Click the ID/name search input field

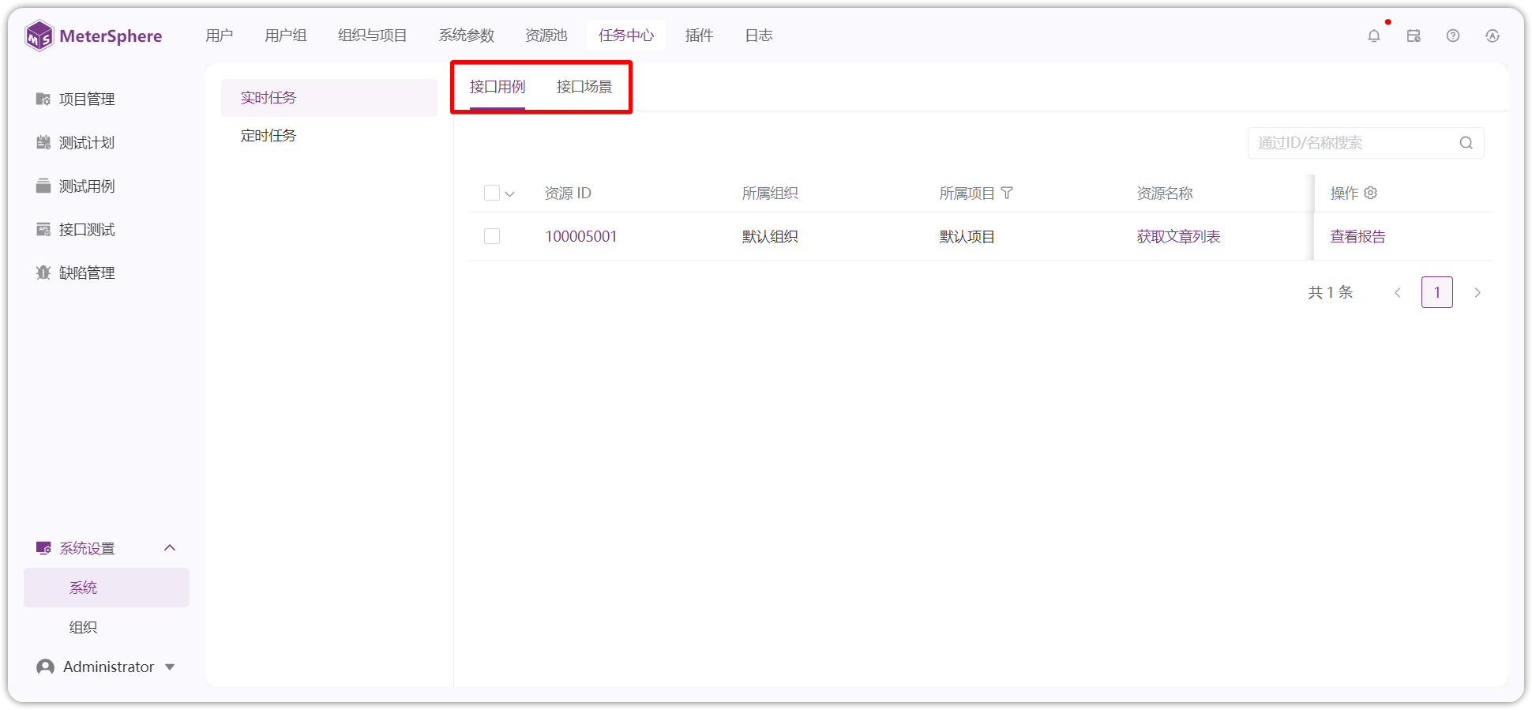click(x=1366, y=143)
